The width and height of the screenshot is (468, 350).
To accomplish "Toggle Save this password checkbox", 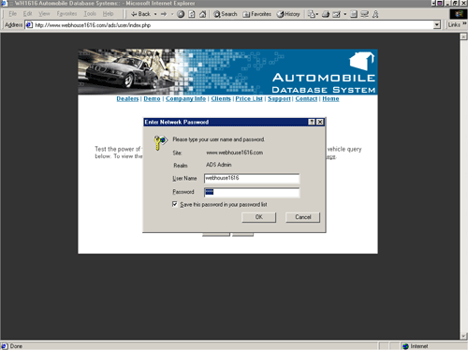I will 175,204.
